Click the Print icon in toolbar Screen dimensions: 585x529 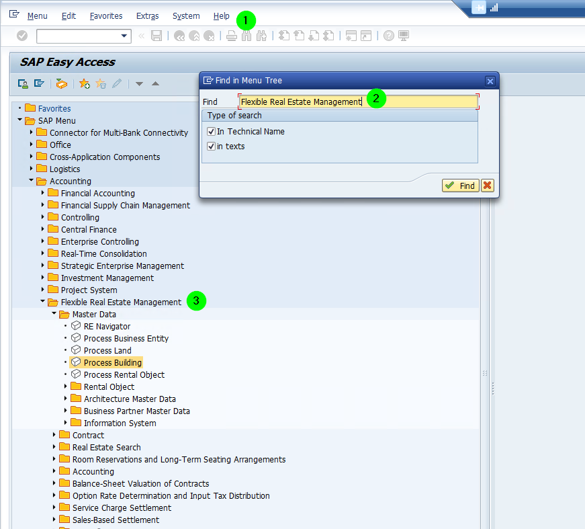coord(232,36)
